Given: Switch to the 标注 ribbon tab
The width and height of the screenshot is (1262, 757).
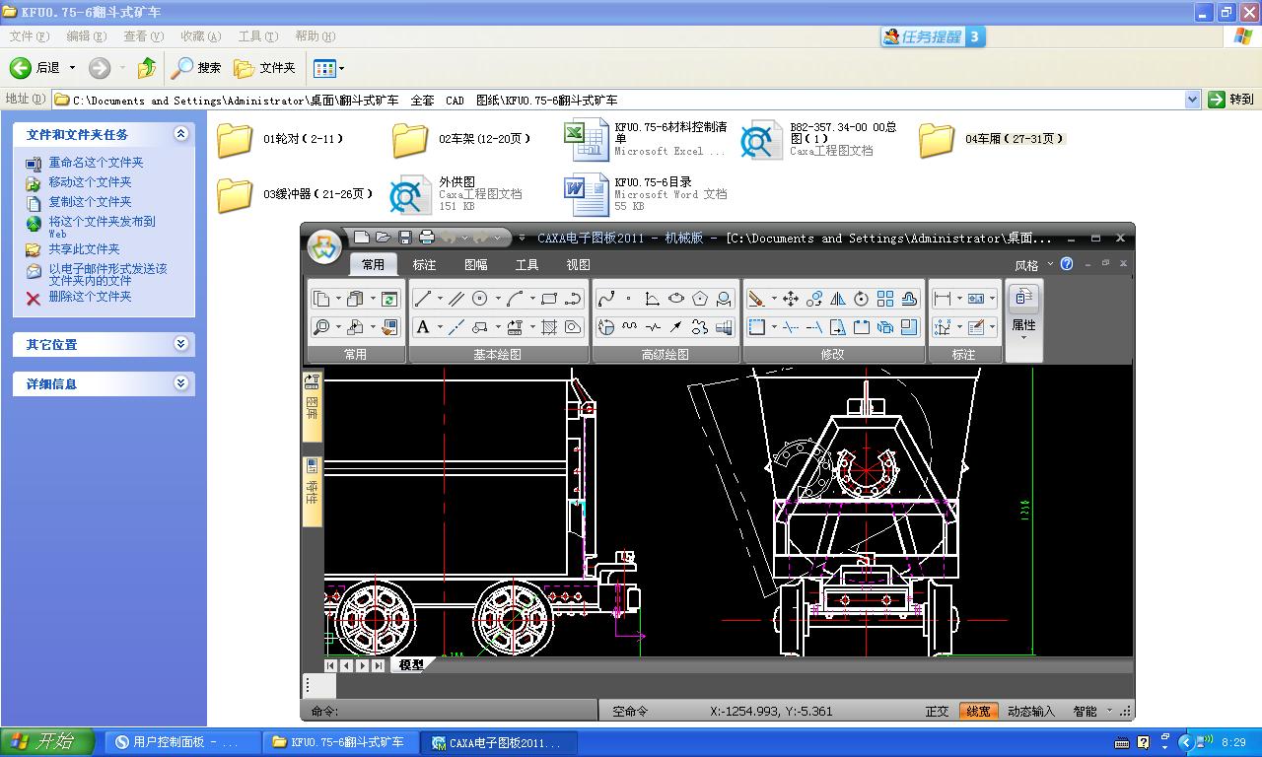Looking at the screenshot, I should (424, 264).
